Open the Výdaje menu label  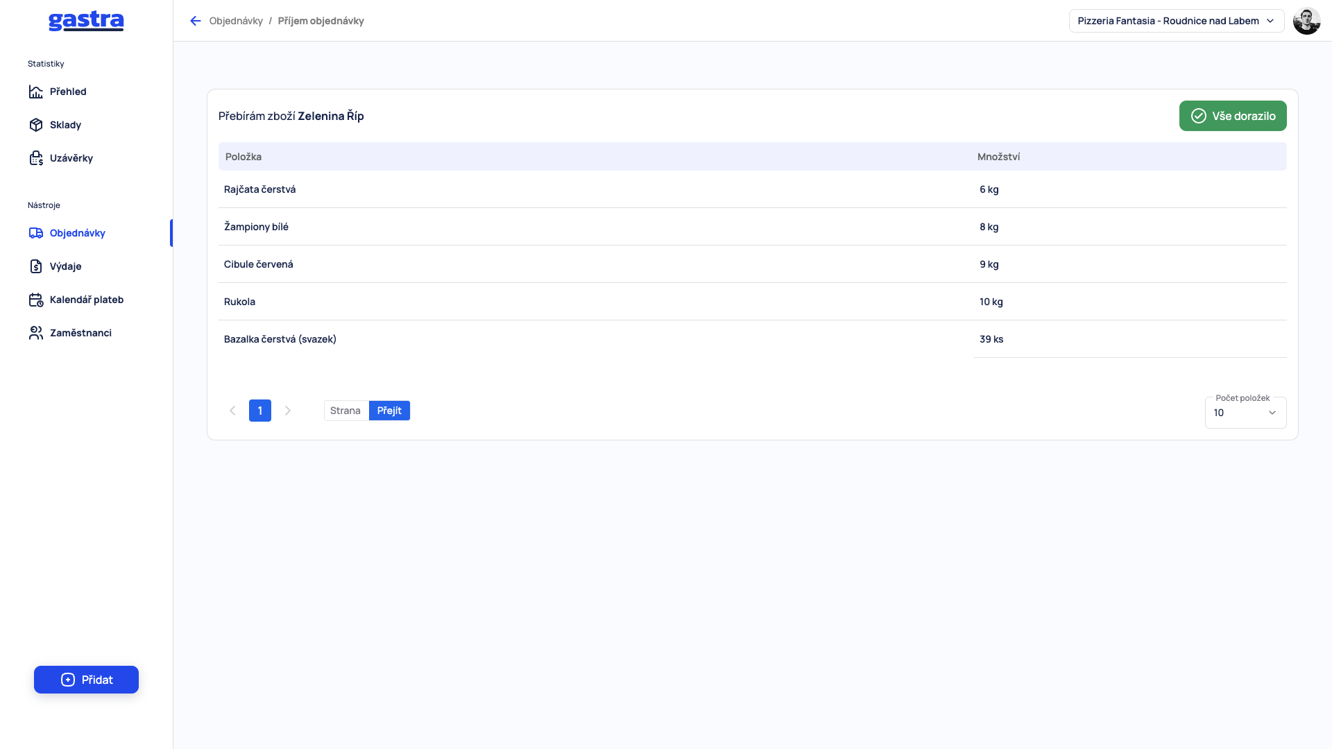(66, 266)
